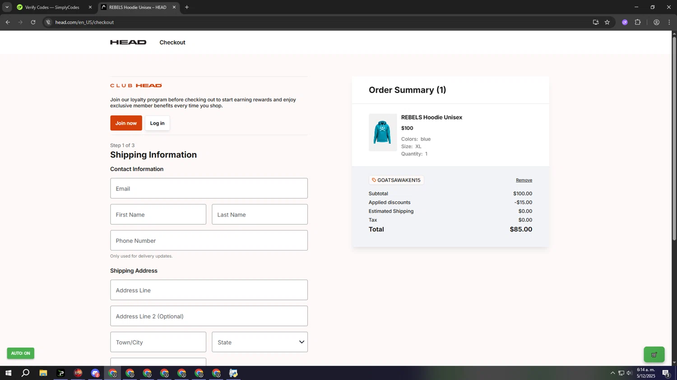Open a new browser tab

pyautogui.click(x=187, y=7)
